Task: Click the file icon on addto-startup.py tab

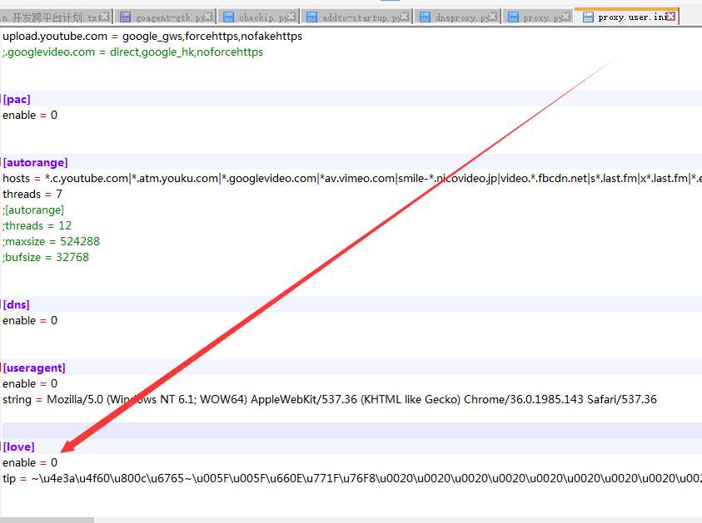Action: pos(312,17)
